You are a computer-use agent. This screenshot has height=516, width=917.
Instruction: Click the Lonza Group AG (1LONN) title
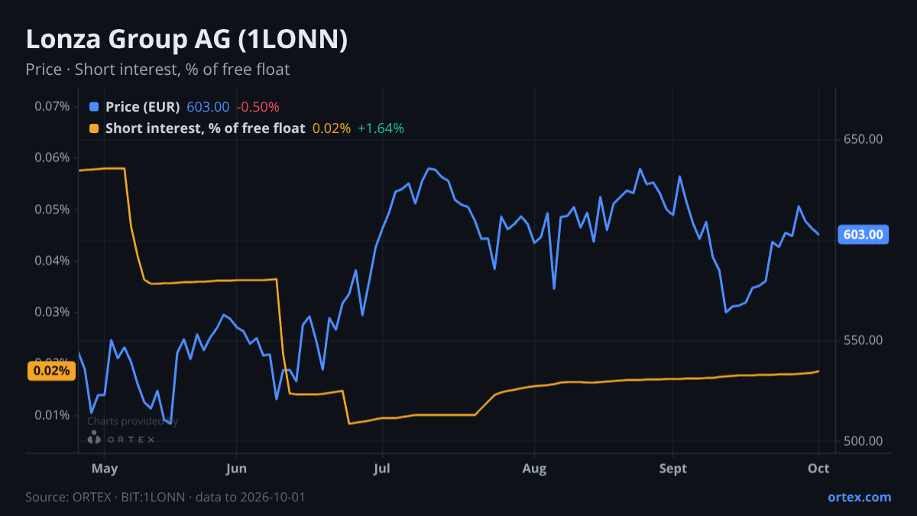(x=187, y=40)
